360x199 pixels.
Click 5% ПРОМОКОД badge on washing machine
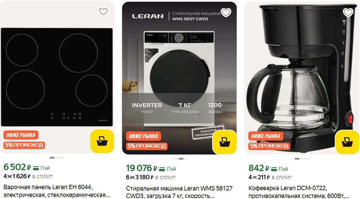[147, 146]
